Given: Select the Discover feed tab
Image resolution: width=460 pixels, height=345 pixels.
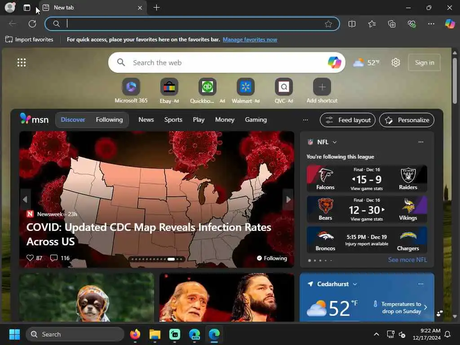Looking at the screenshot, I should coord(73,119).
